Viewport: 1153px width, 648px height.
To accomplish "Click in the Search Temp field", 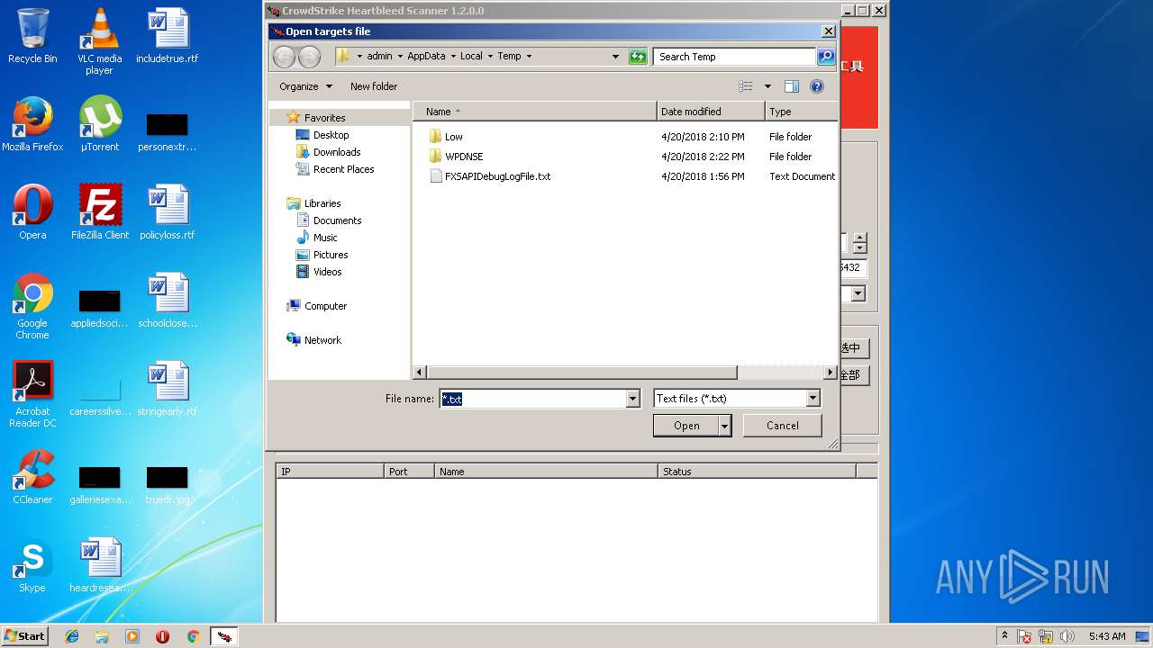I will pyautogui.click(x=734, y=56).
